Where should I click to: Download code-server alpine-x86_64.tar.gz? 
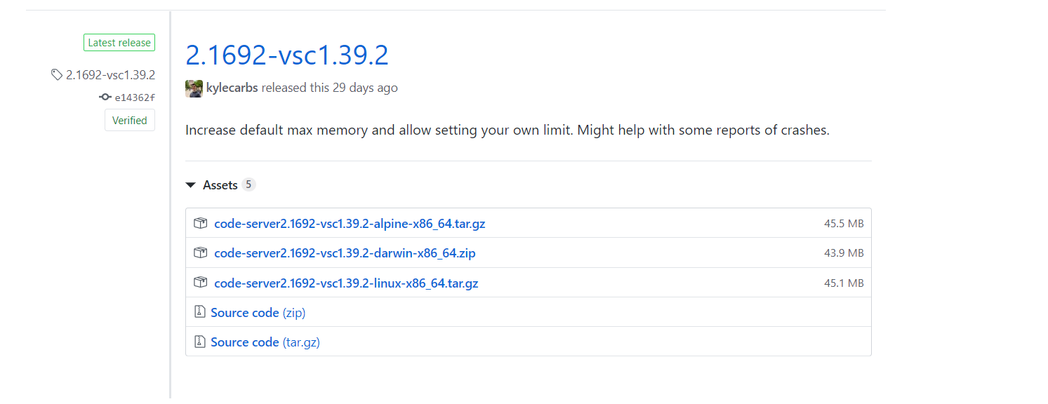tap(350, 224)
